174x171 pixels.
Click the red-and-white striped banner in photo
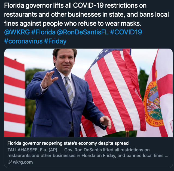click(x=15, y=97)
